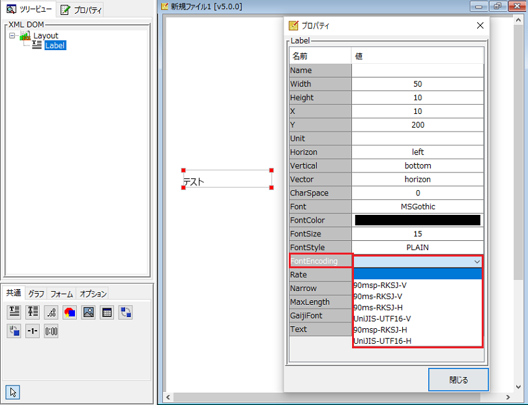The width and height of the screenshot is (528, 405).
Task: Select the page number -1- tool
Action: pos(33,331)
